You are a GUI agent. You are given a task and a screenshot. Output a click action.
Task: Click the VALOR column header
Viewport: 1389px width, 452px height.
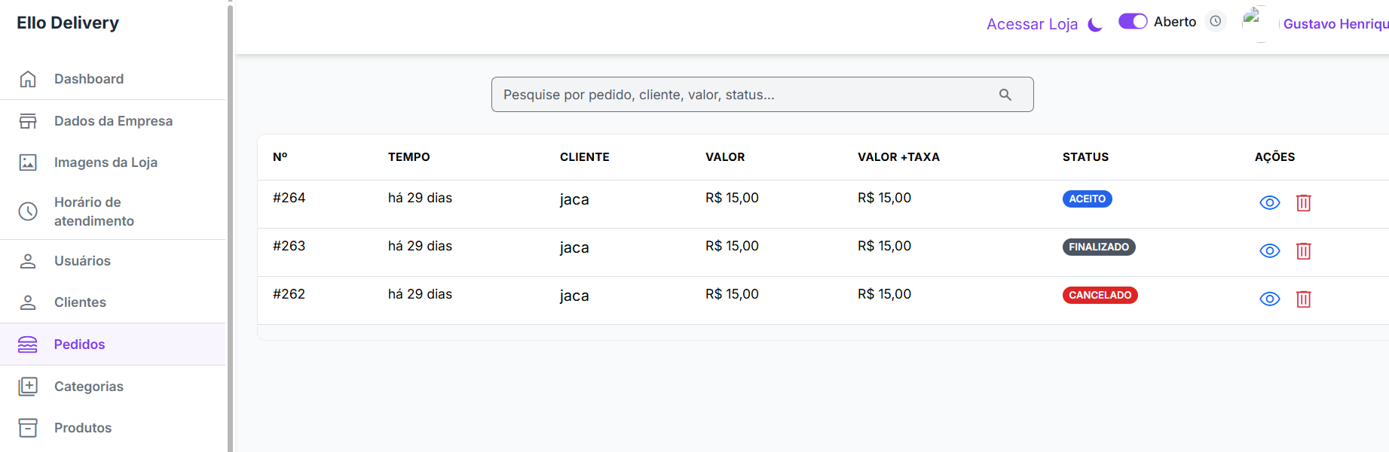[725, 157]
